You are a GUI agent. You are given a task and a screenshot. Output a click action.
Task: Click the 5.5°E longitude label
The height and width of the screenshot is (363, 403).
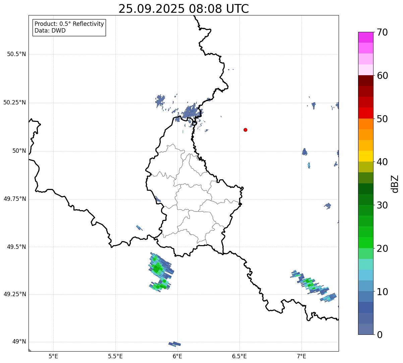pos(115,356)
